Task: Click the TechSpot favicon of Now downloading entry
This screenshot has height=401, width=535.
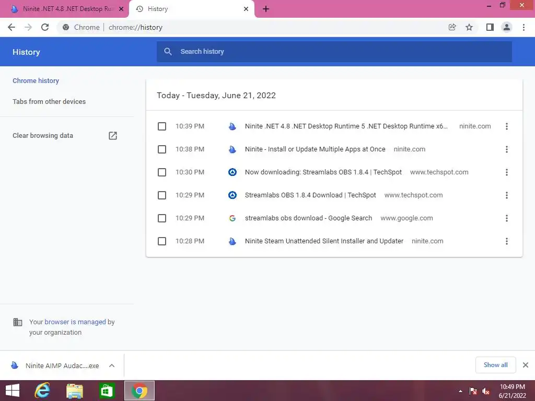Action: pos(232,172)
